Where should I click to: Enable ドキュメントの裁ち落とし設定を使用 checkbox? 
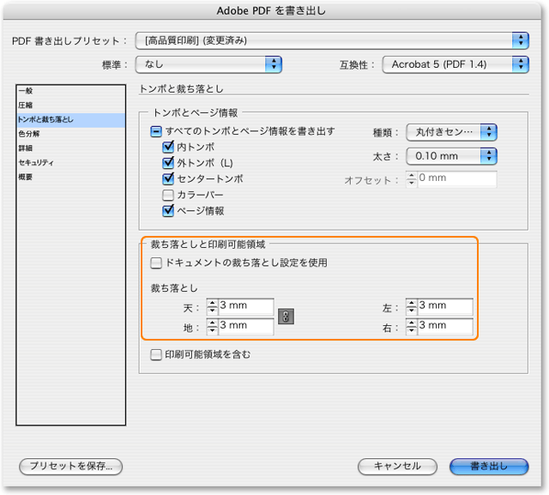156,263
